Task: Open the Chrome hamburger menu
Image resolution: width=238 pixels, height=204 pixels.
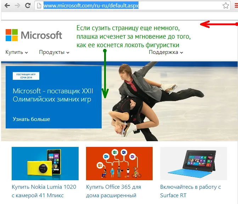Action: [236, 6]
